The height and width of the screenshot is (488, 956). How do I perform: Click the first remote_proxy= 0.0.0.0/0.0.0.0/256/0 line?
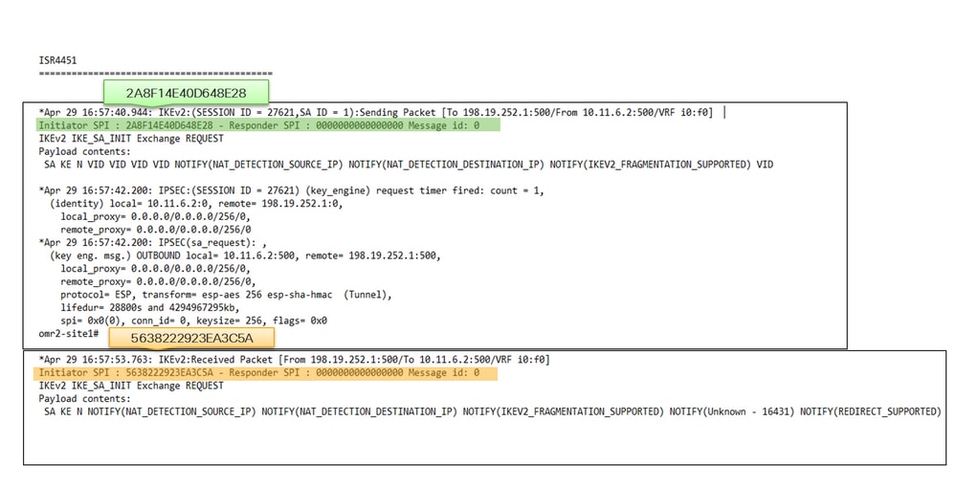(155, 230)
